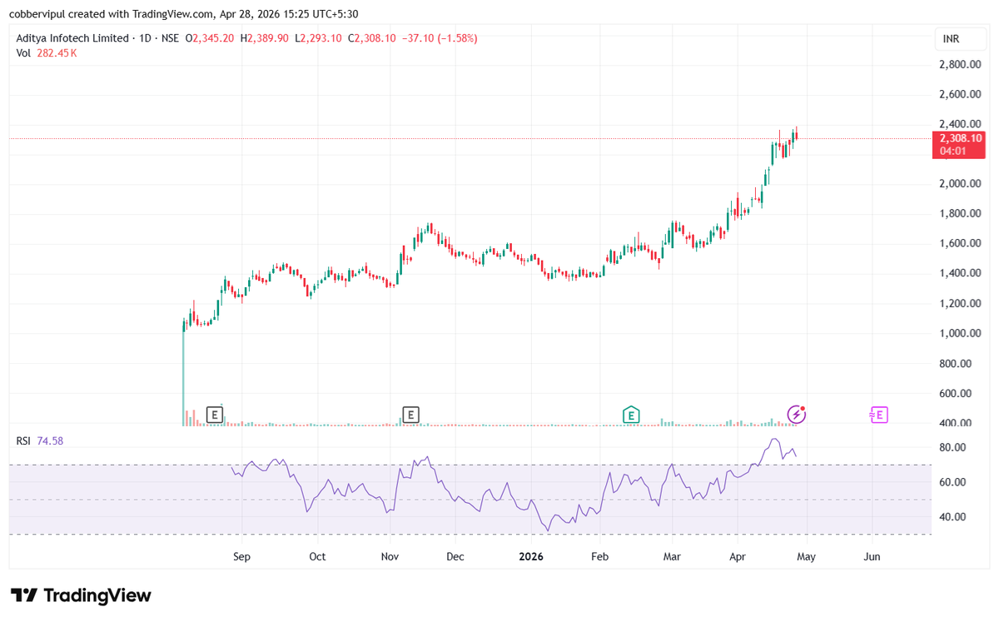Screen dimensions: 999x622
Task: Click the May label on time axis
Action: click(806, 556)
